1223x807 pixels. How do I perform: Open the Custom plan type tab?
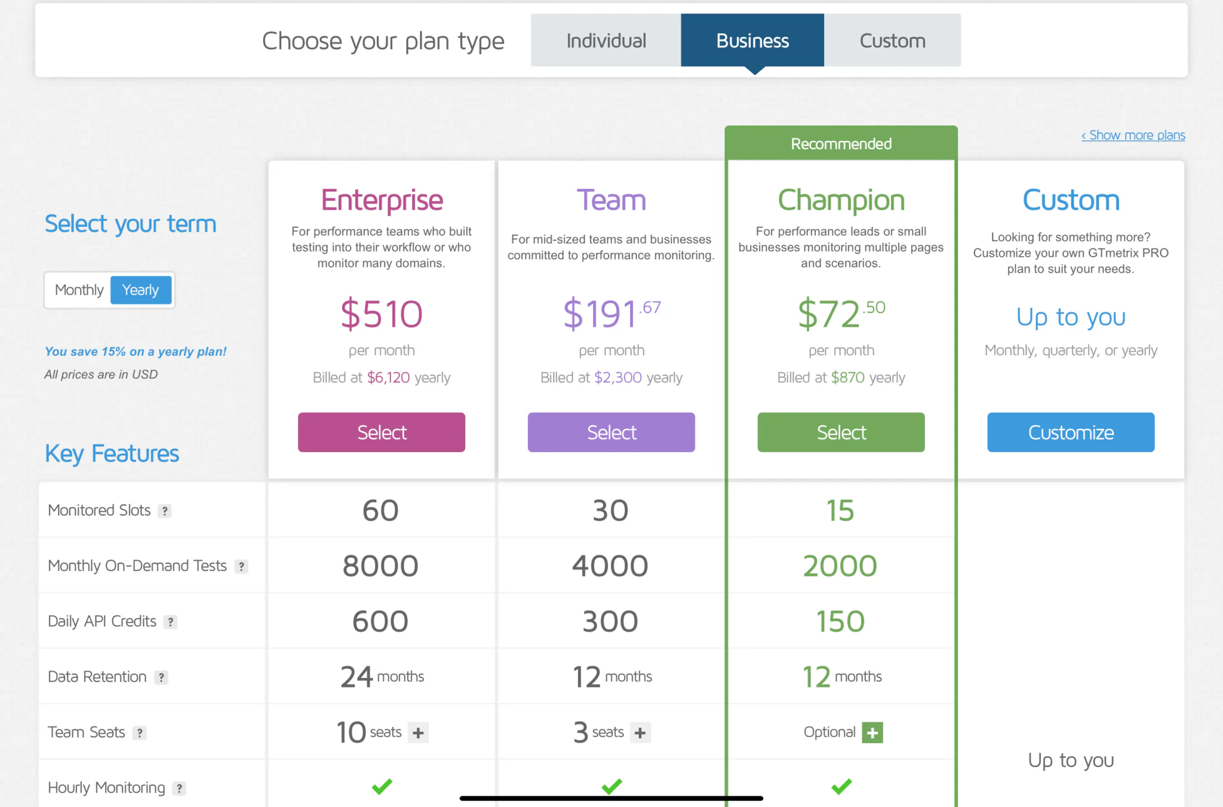(892, 41)
